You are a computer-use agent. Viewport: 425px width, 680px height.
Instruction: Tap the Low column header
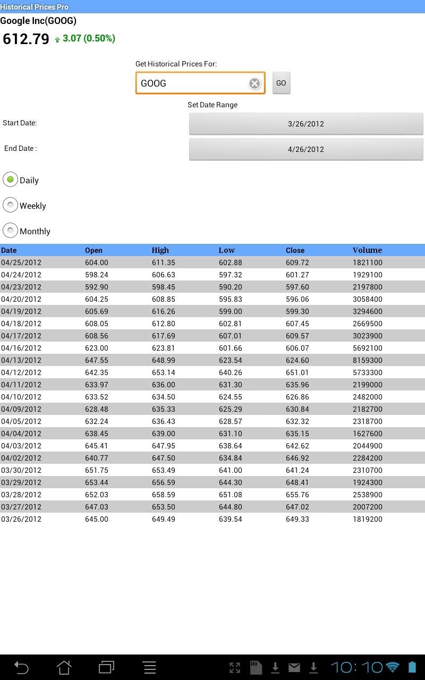click(x=227, y=250)
